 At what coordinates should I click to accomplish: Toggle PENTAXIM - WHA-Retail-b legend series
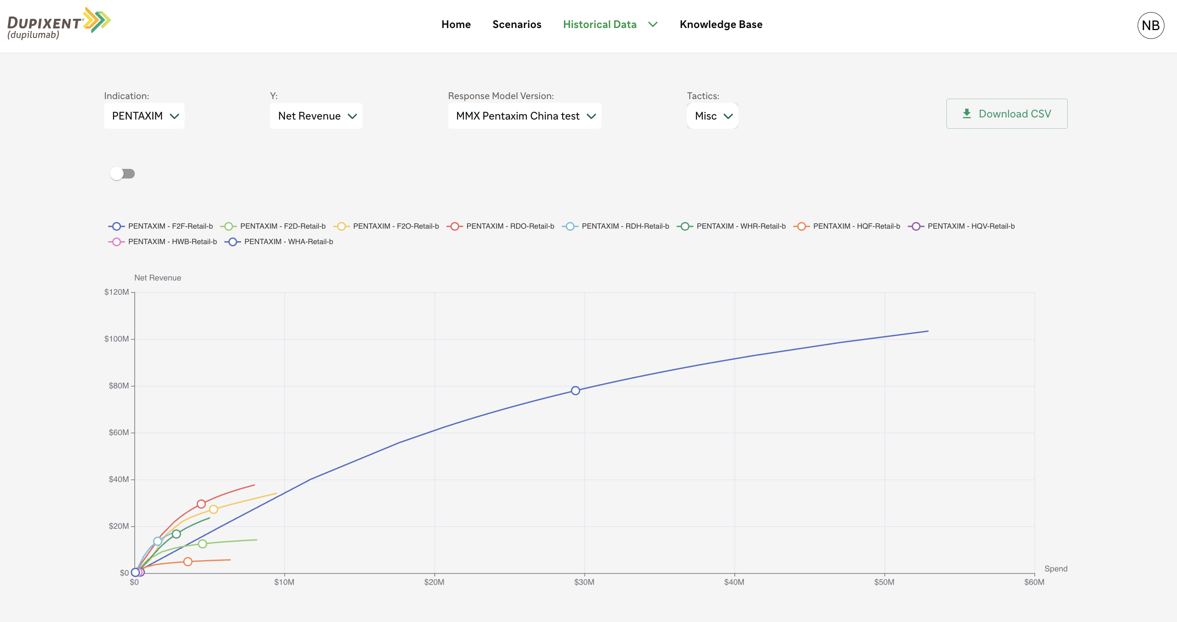[278, 242]
